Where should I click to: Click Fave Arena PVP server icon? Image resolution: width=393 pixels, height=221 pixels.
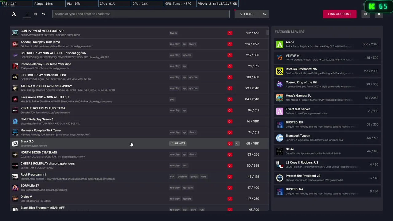(15, 99)
